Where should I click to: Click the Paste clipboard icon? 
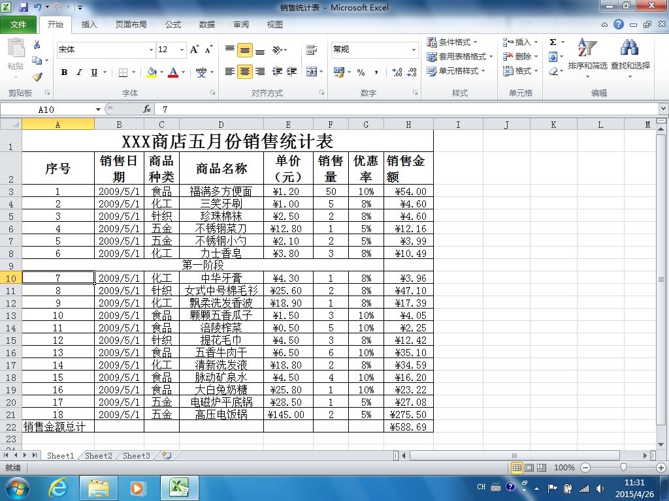pos(16,48)
